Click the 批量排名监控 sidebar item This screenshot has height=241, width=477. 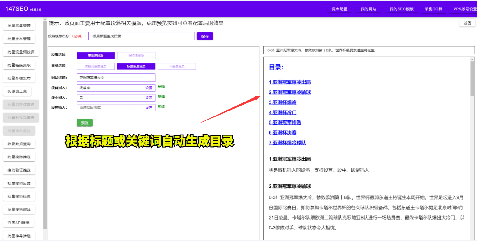(x=19, y=131)
